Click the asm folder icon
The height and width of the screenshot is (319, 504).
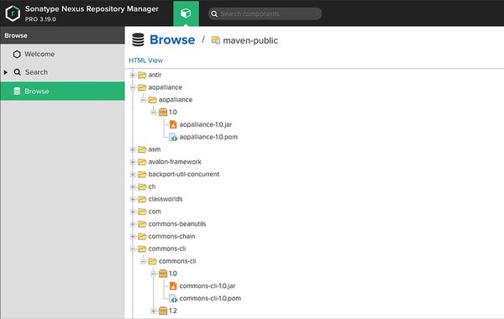click(142, 149)
